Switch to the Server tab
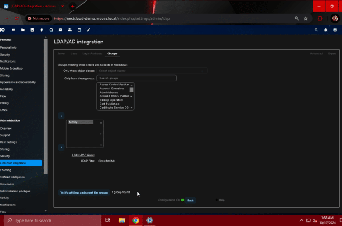342x226 pixels. point(61,53)
